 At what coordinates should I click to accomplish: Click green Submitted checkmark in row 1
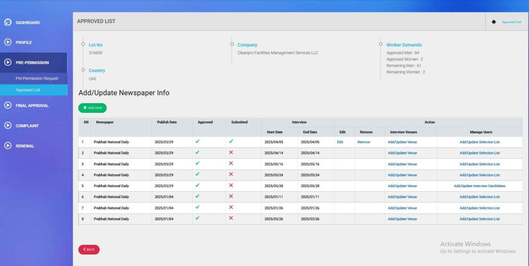(231, 141)
